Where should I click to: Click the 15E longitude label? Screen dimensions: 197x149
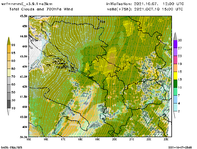click(x=29, y=139)
